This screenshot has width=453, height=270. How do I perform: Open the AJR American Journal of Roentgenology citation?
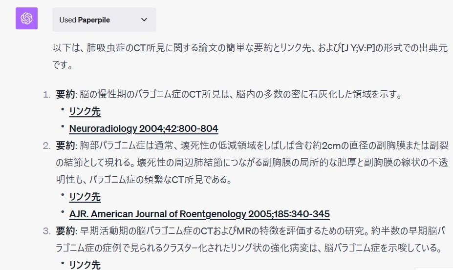(199, 214)
